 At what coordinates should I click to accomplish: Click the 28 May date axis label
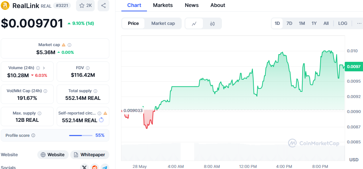click(x=140, y=166)
